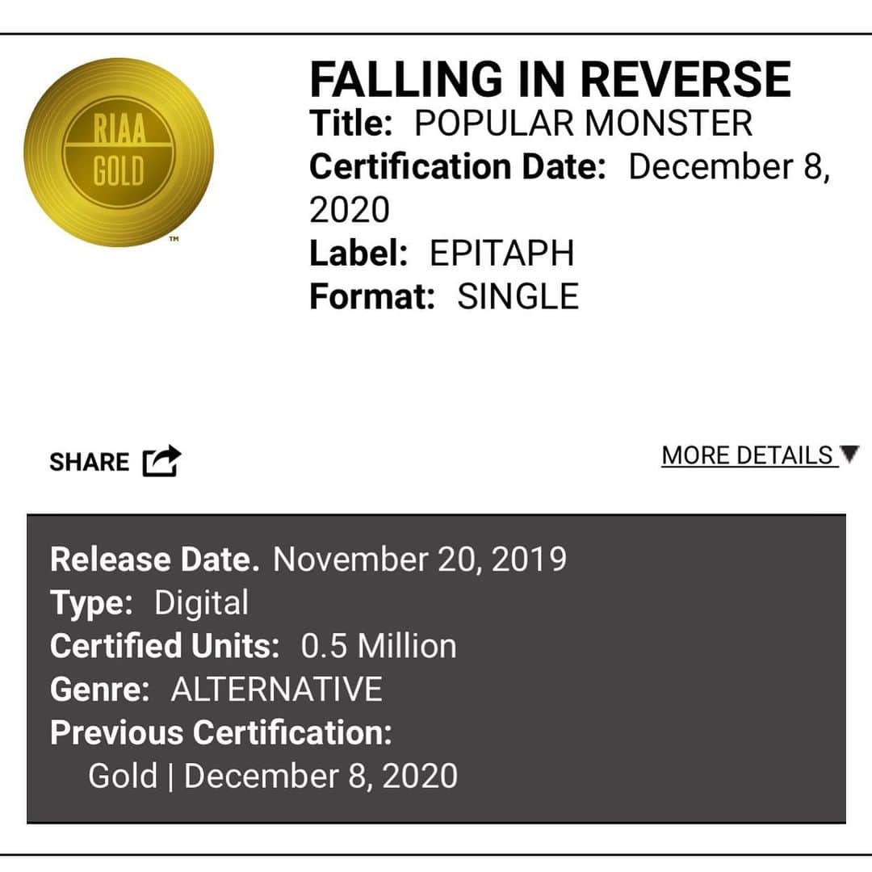The height and width of the screenshot is (872, 872).
Task: Click the Previous Certification heading
Action: [x=220, y=733]
